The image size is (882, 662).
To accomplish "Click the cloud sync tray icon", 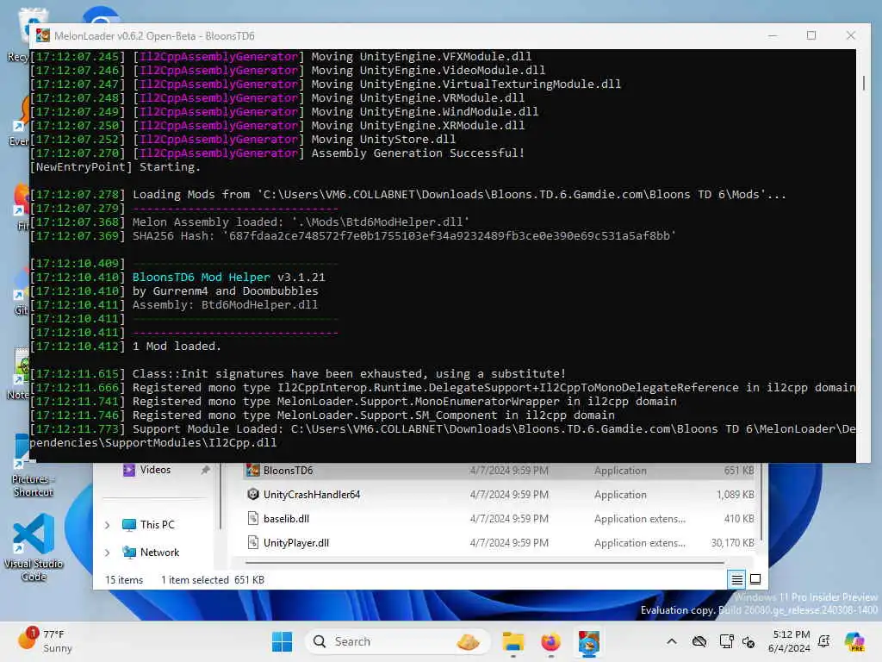I will pyautogui.click(x=699, y=641).
